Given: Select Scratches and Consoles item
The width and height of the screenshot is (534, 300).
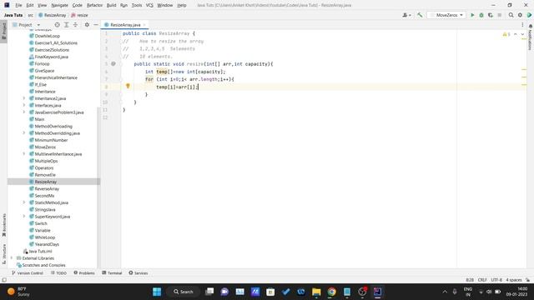Looking at the screenshot, I should [x=43, y=265].
